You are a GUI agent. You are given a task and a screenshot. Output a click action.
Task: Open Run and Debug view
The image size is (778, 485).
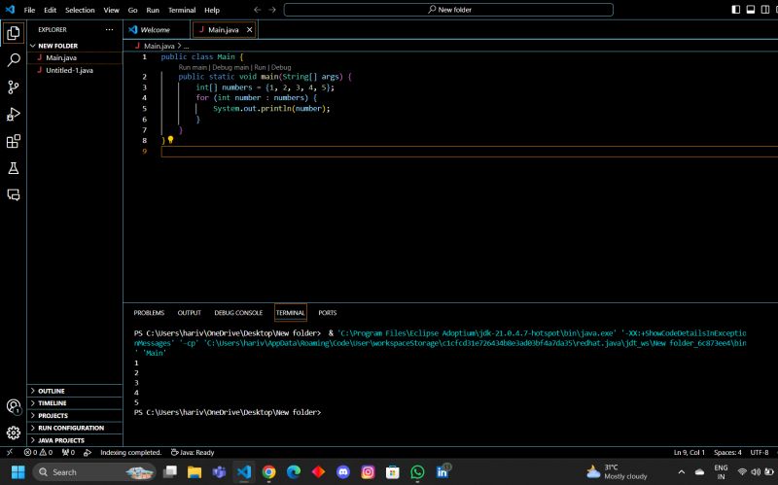click(x=14, y=114)
